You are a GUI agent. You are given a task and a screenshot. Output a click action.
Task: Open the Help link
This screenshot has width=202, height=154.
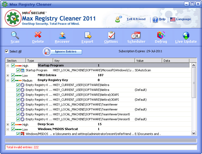(x=162, y=19)
